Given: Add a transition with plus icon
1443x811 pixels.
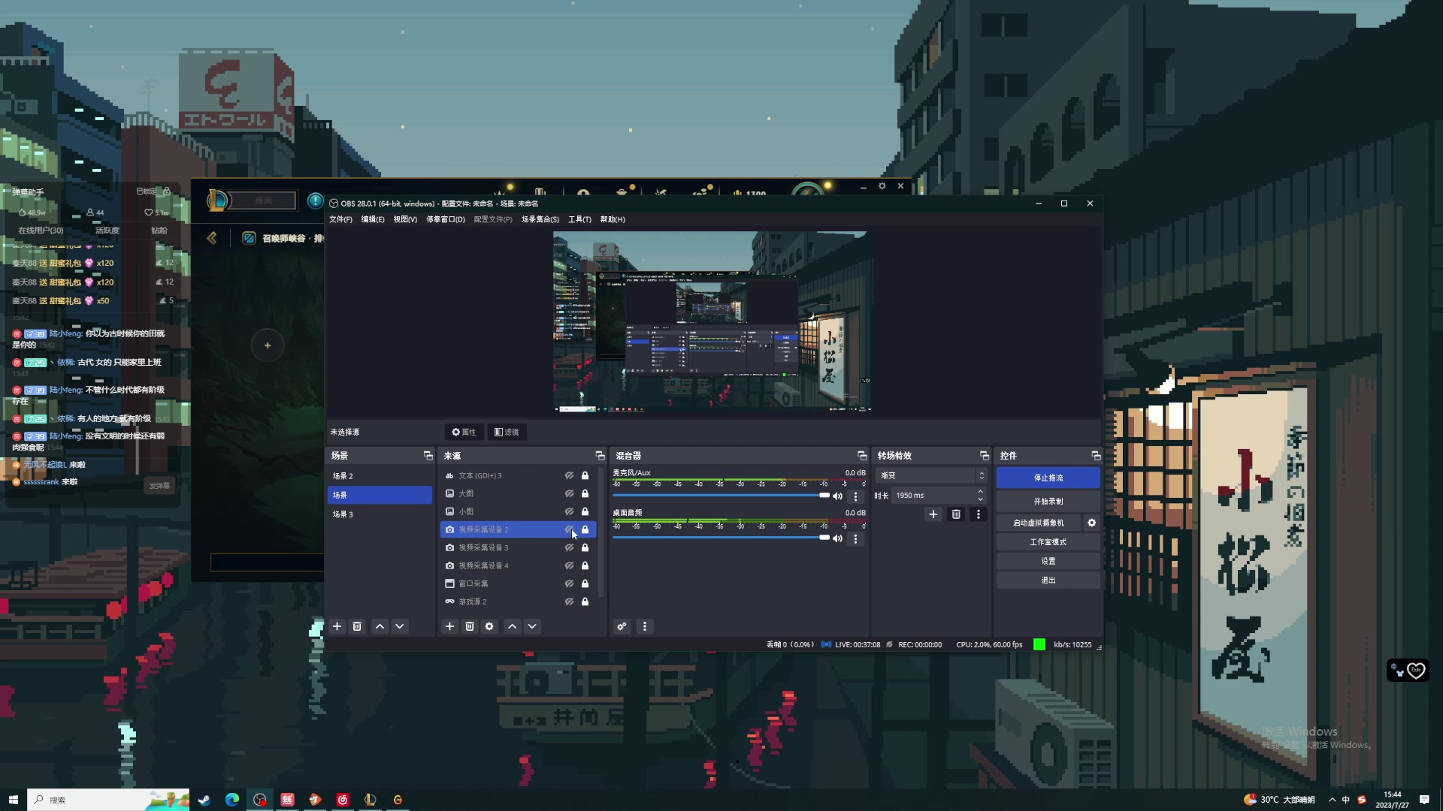Looking at the screenshot, I should tap(933, 514).
